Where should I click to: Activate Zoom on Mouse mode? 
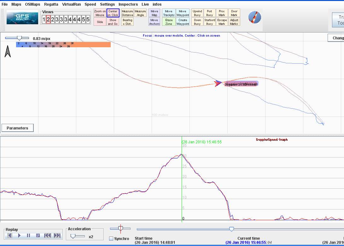(100, 13)
